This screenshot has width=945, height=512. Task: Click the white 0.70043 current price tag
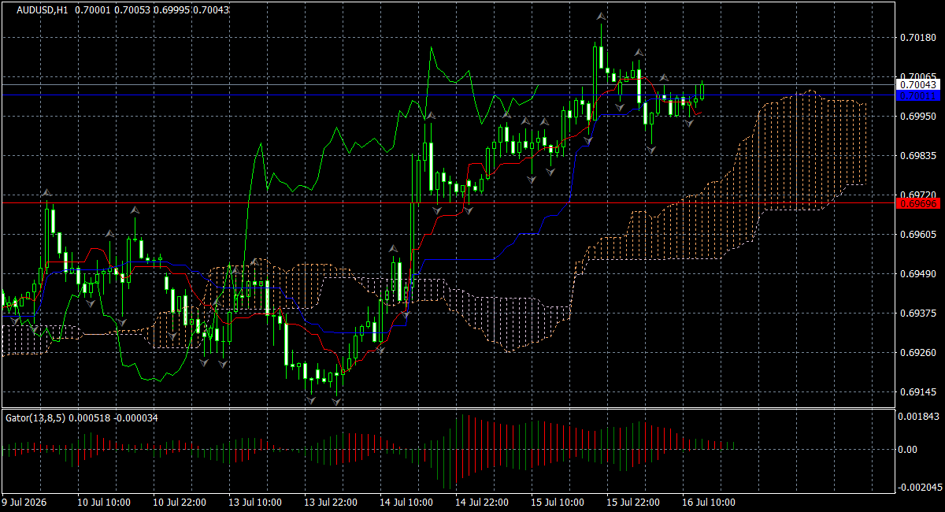coord(918,84)
